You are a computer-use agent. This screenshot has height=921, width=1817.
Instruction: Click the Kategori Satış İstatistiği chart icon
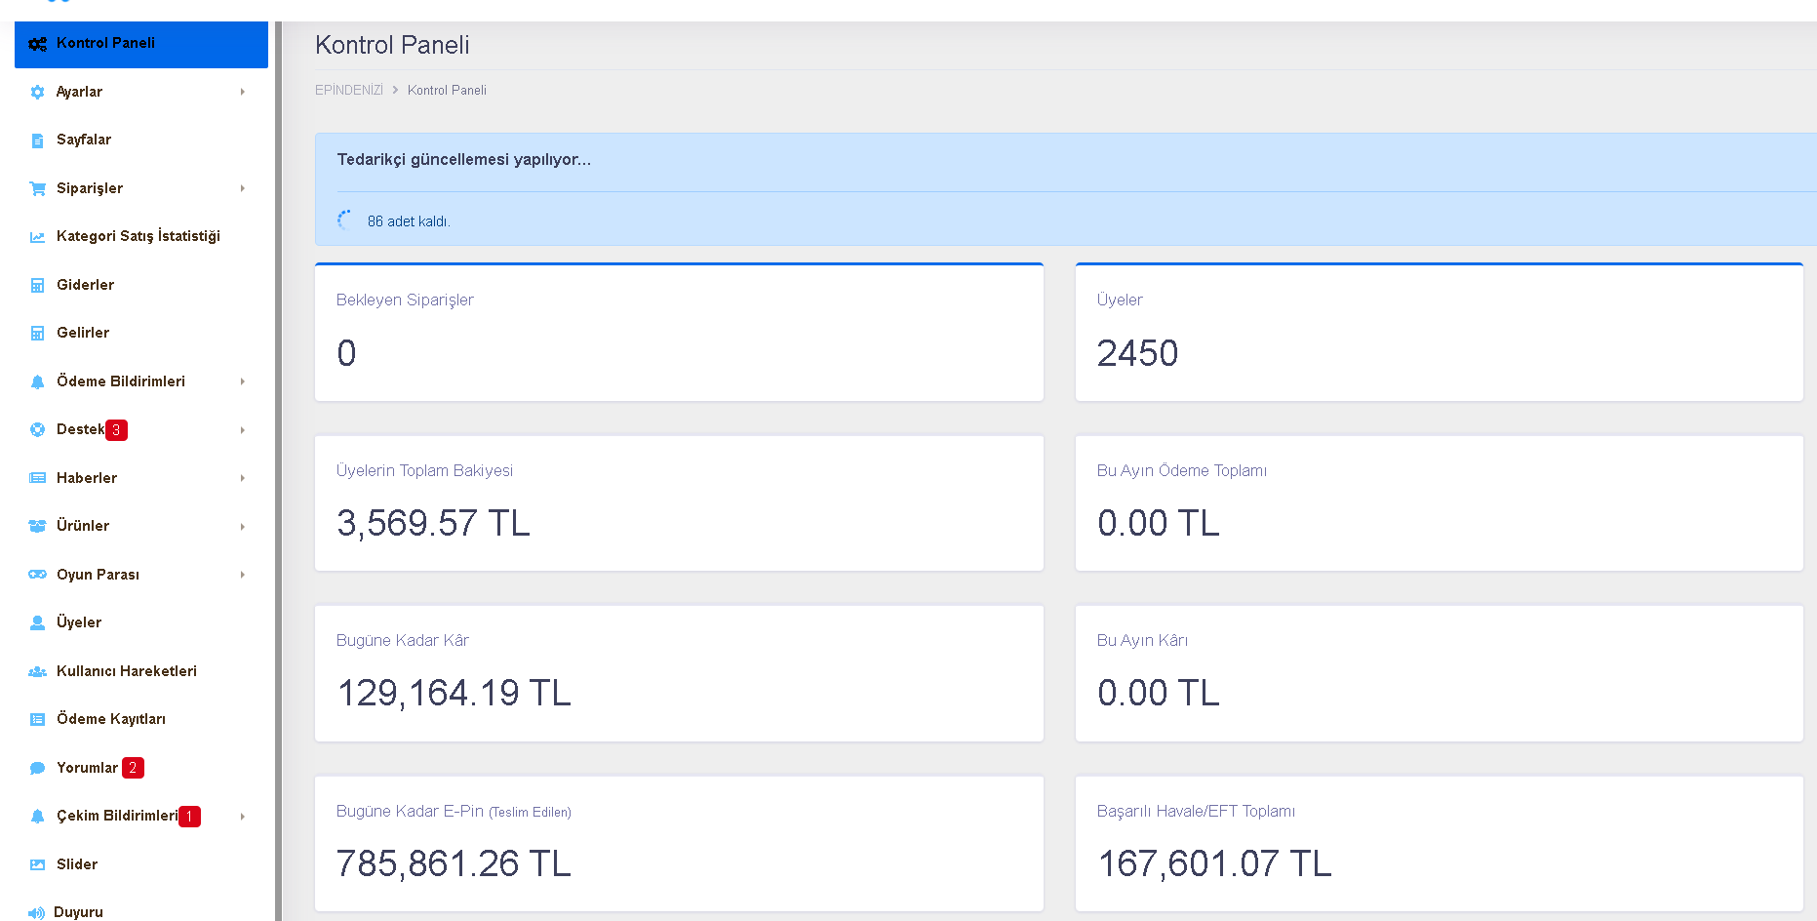click(x=37, y=237)
